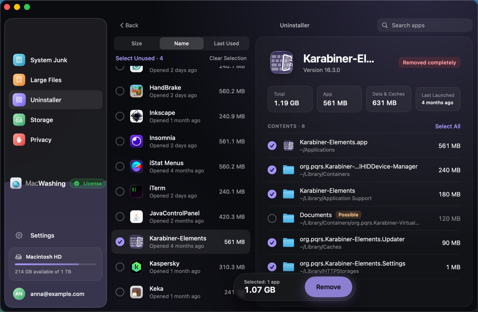This screenshot has height=312, width=478.
Task: Click Select Unused link
Action: [x=139, y=58]
